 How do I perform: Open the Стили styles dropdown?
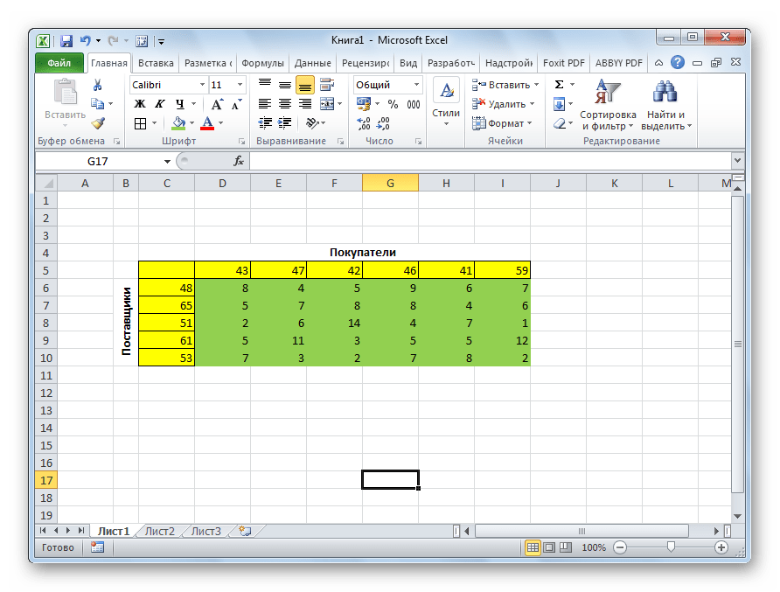click(x=446, y=102)
